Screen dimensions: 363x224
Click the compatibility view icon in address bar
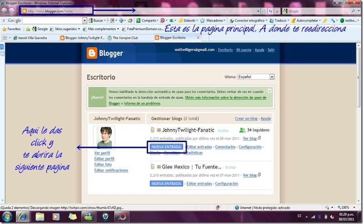[264, 11]
